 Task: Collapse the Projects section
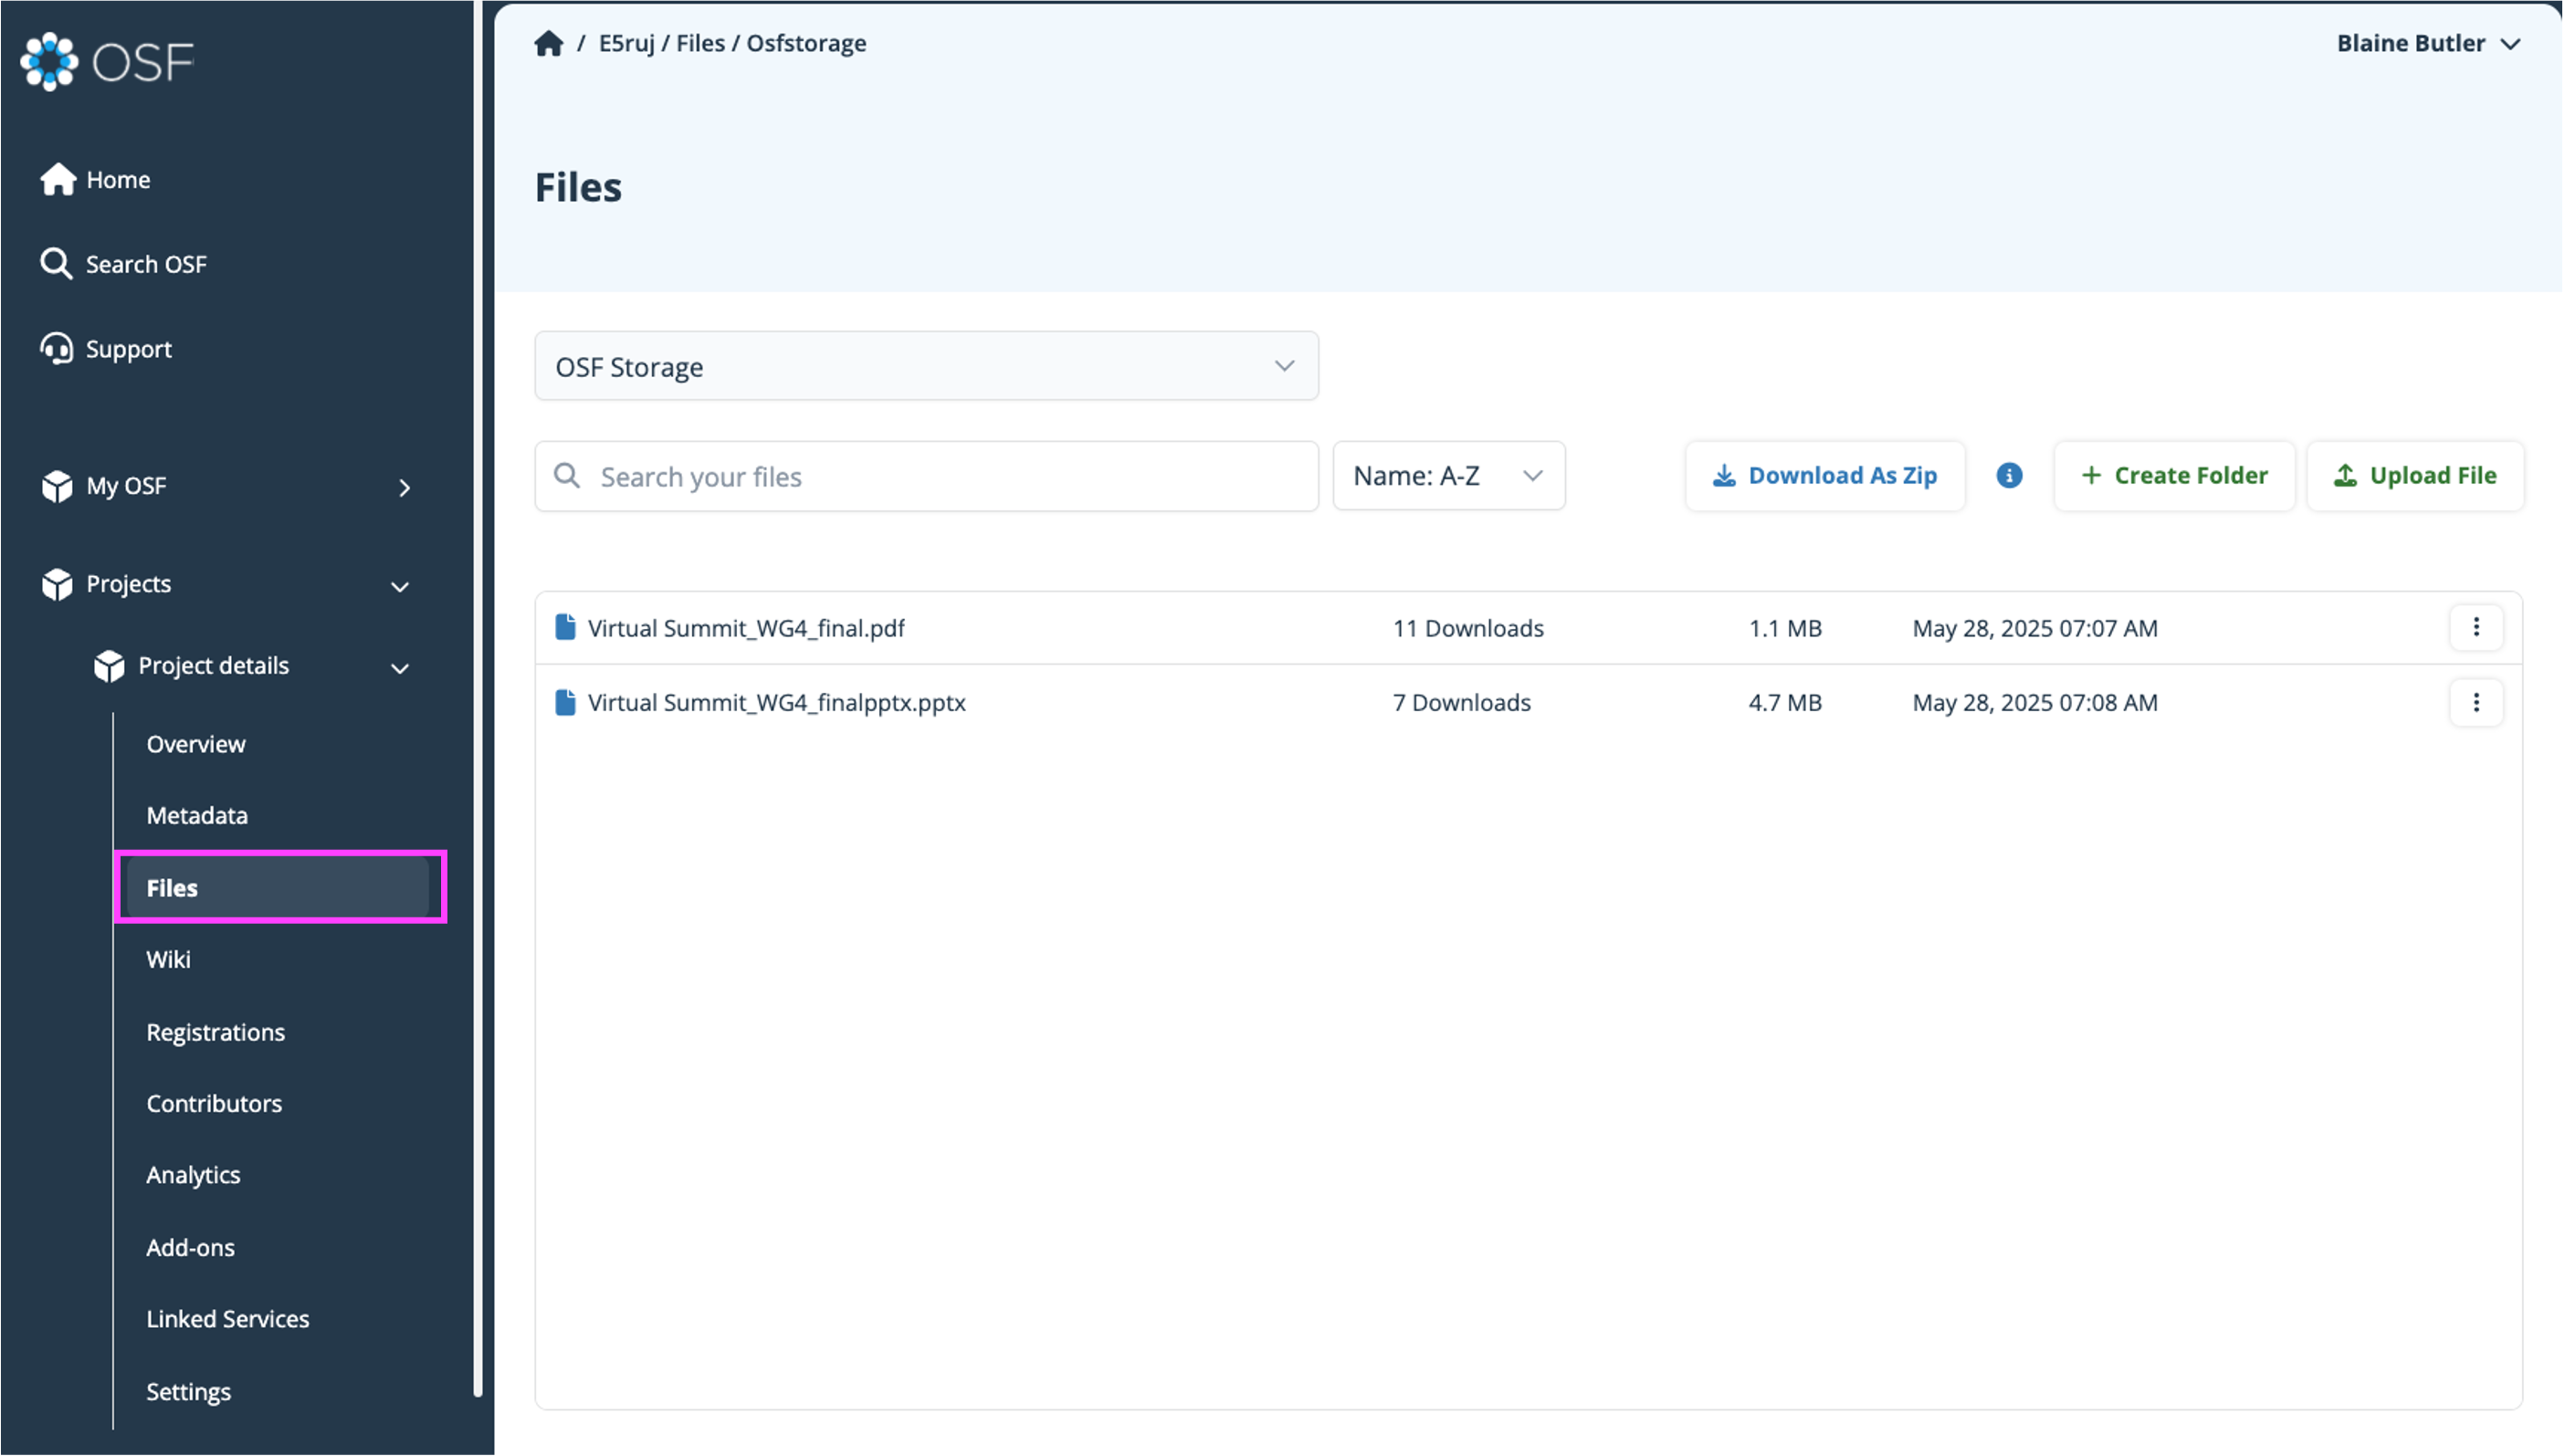400,586
